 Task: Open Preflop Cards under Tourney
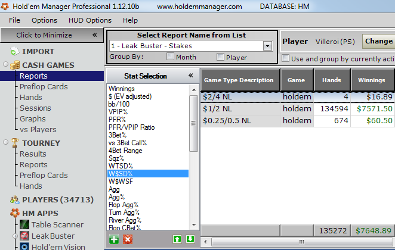44,175
